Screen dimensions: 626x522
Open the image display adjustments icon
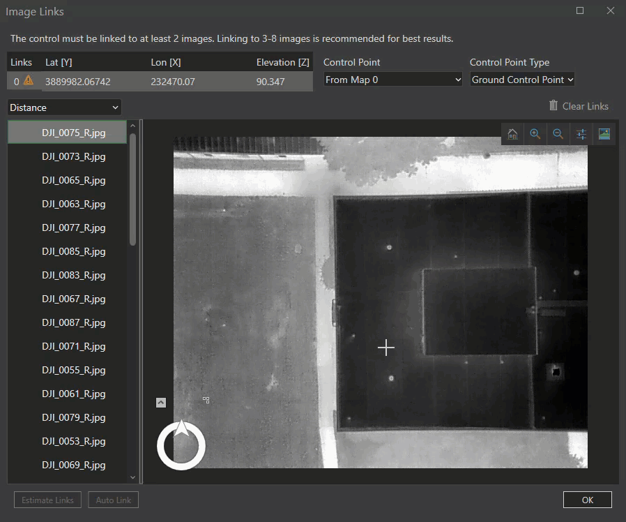coord(581,133)
